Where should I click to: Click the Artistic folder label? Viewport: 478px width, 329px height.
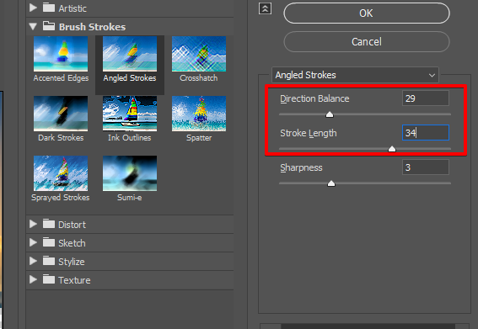tap(73, 8)
